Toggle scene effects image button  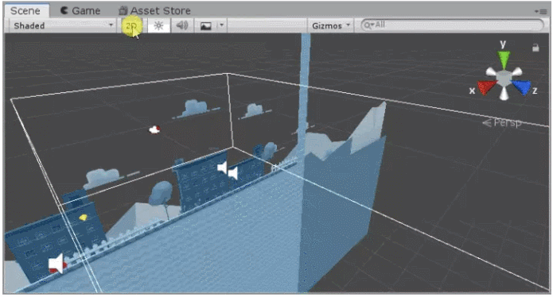205,25
